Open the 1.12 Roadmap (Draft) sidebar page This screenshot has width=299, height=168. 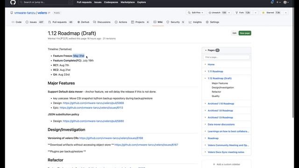point(220,78)
